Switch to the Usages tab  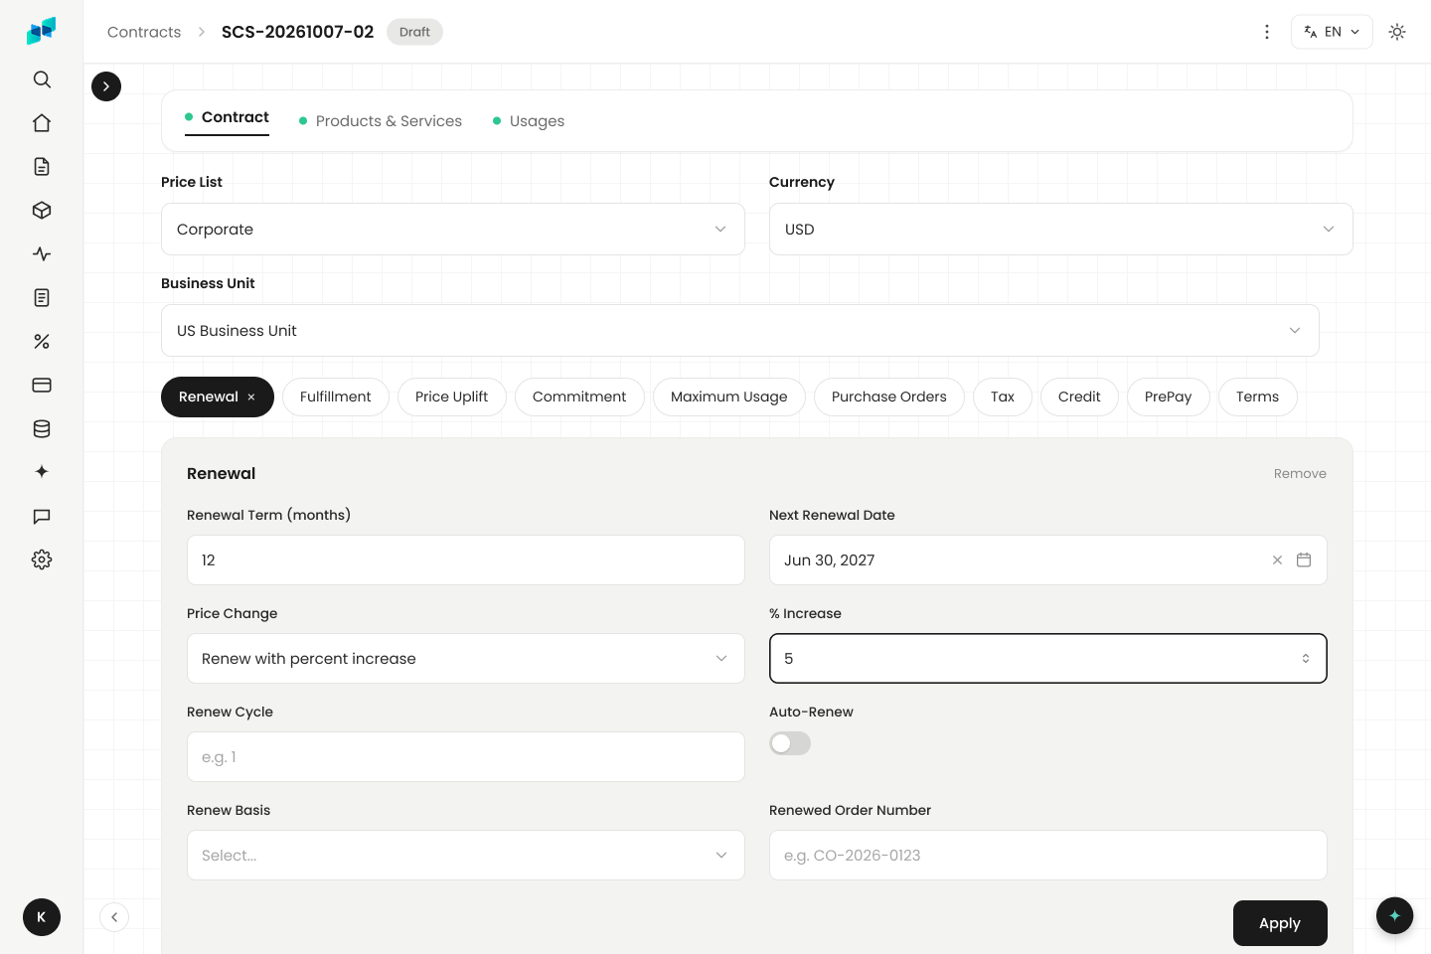coord(529,121)
